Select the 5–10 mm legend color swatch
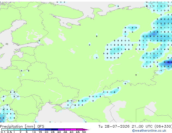Screen dimensions: 172x133 point(30,129)
